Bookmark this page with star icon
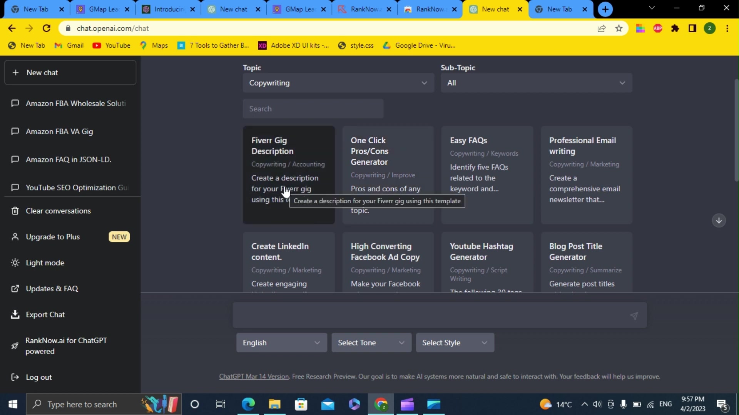The image size is (739, 415). [x=619, y=28]
